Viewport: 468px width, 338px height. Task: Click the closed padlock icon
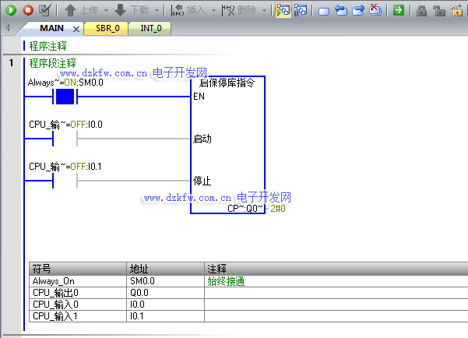tap(421, 10)
